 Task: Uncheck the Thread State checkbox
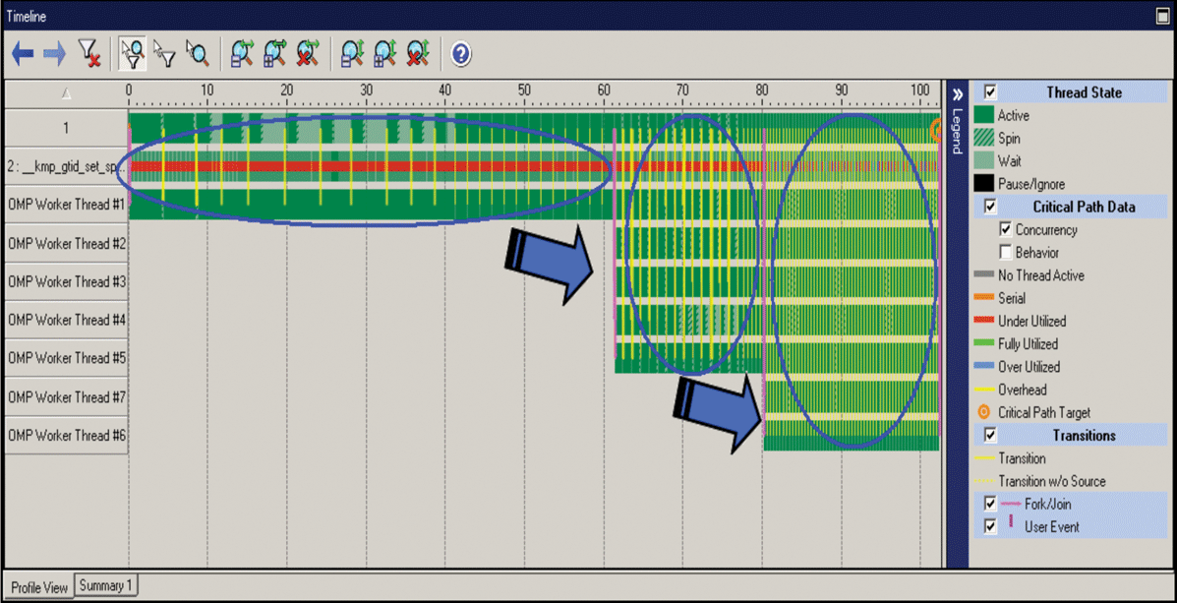click(x=990, y=92)
